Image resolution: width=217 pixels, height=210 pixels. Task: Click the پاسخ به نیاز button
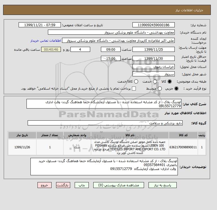[x=163, y=185]
